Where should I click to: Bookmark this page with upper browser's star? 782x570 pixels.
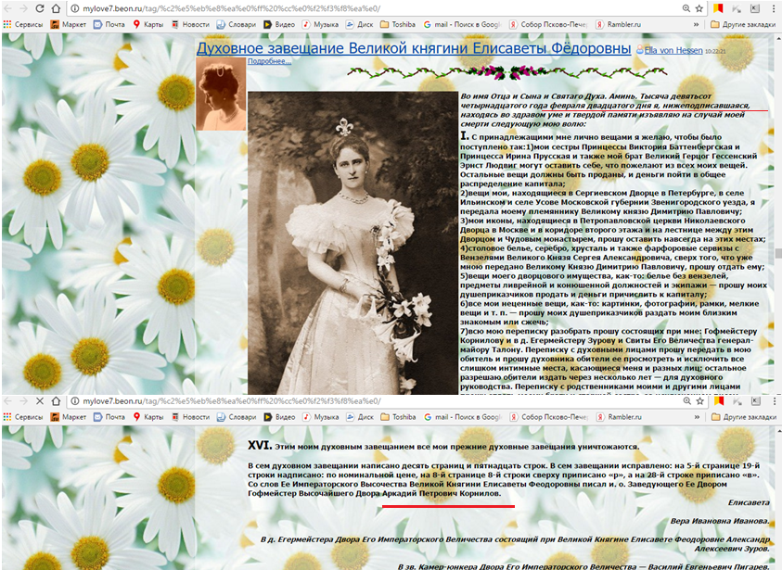click(x=699, y=8)
